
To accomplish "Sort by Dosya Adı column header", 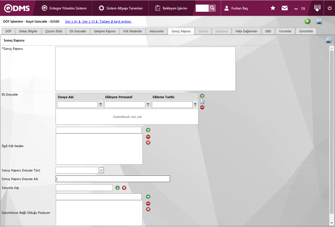I will point(66,97).
